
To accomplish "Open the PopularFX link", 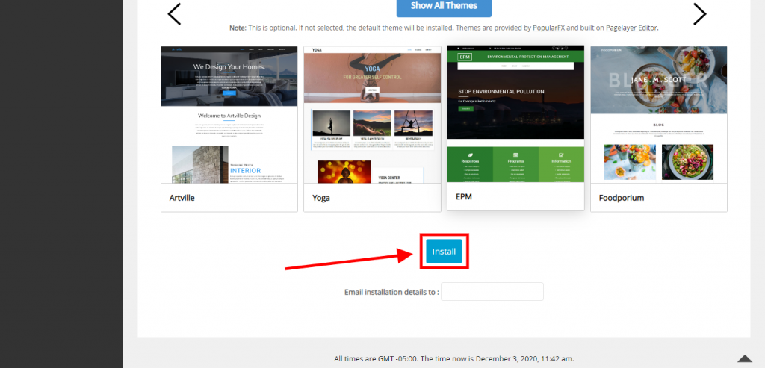I will coord(549,28).
